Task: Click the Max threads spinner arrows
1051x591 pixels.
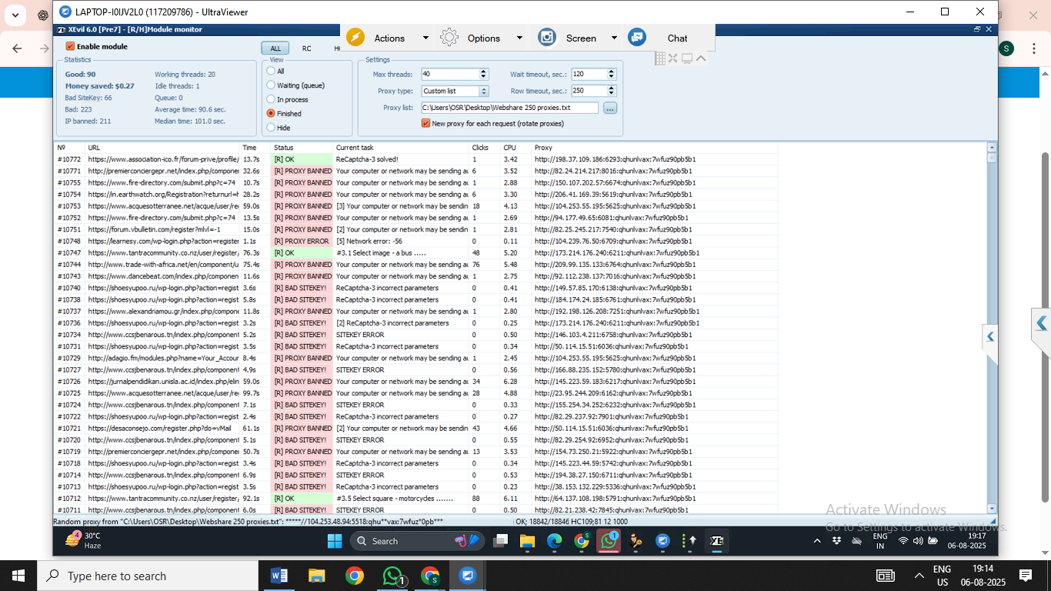Action: tap(484, 74)
